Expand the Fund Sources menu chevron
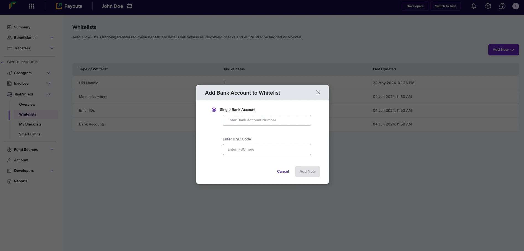The width and height of the screenshot is (524, 251). [x=52, y=150]
